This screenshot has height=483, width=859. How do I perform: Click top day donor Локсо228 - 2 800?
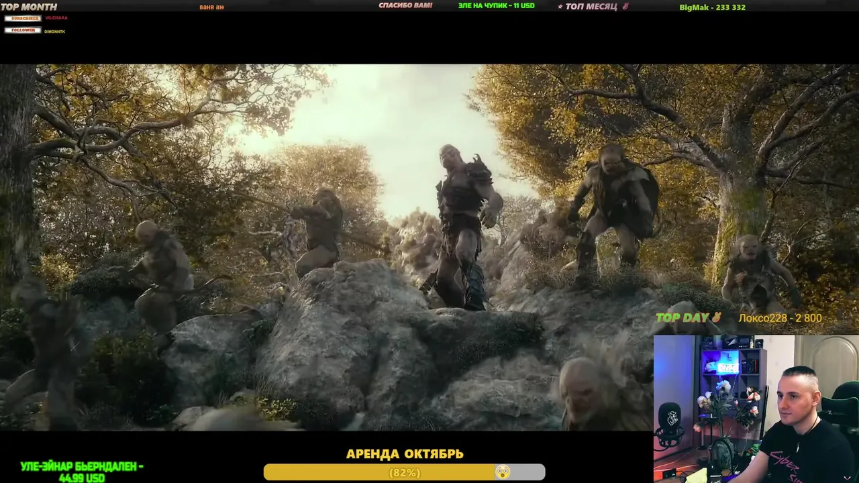(780, 318)
